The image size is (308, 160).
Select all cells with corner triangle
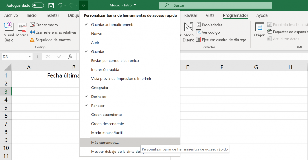point(8,67)
